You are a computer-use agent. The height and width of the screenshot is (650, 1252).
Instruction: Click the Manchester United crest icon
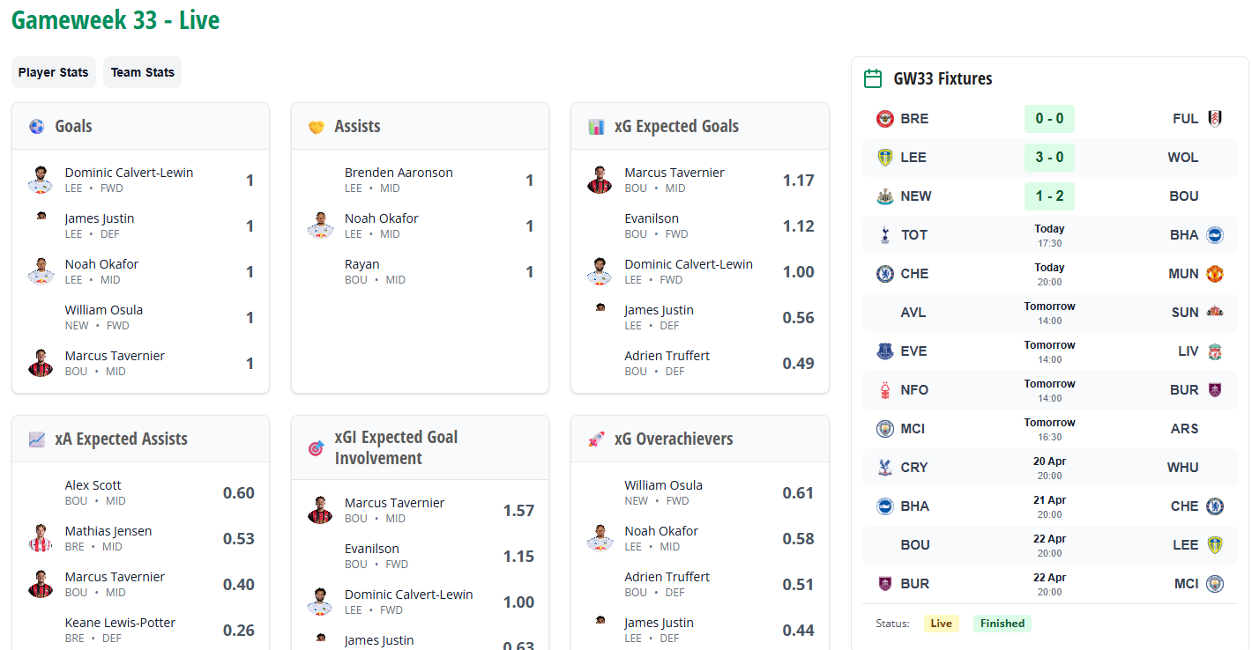[1215, 274]
